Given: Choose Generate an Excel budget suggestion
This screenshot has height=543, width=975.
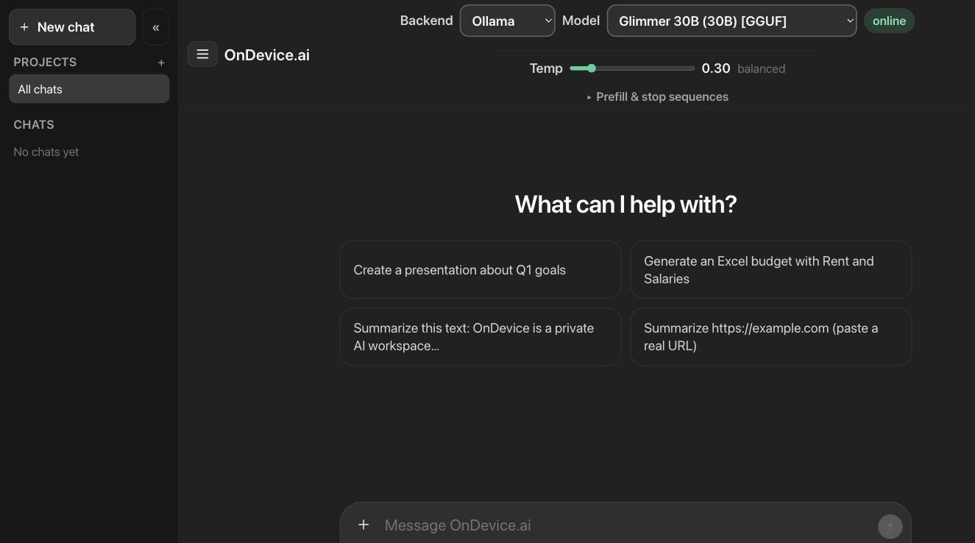Looking at the screenshot, I should (771, 270).
